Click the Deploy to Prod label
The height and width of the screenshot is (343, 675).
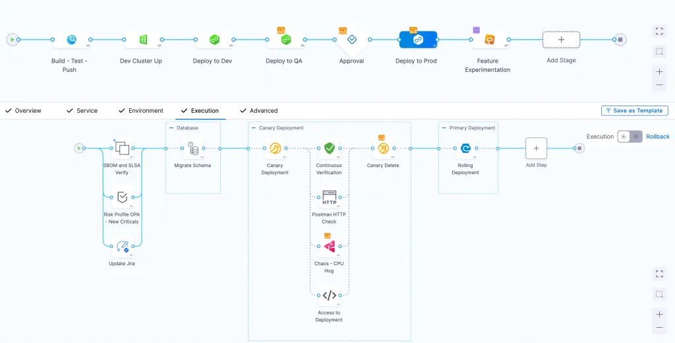(x=416, y=61)
